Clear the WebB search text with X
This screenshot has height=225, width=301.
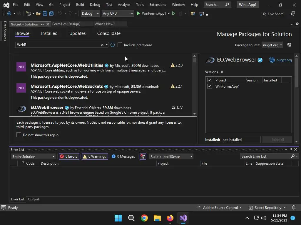tap(102, 45)
